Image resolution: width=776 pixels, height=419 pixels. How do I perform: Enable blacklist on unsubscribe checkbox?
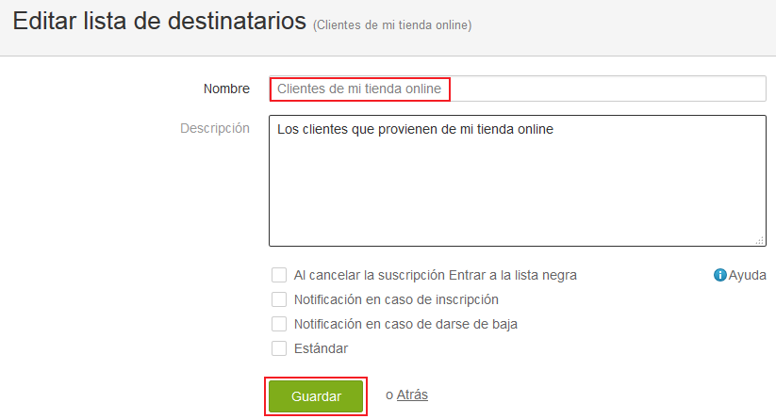pos(279,275)
